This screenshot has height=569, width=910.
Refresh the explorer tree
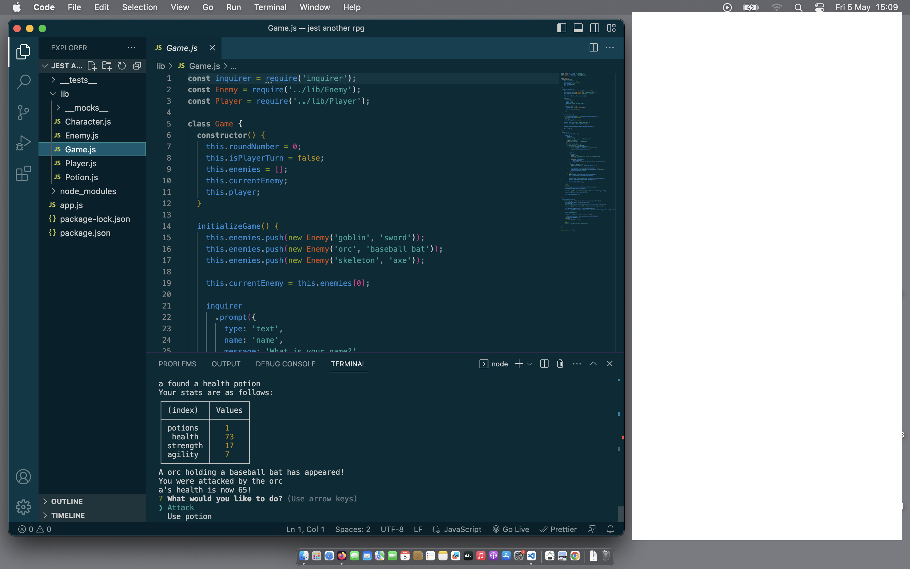pos(122,66)
